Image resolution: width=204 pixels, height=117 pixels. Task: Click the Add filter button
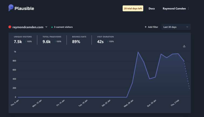click(x=151, y=27)
